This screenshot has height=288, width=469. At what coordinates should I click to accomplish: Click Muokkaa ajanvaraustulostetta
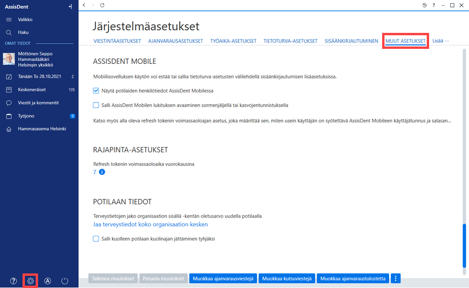point(353,279)
